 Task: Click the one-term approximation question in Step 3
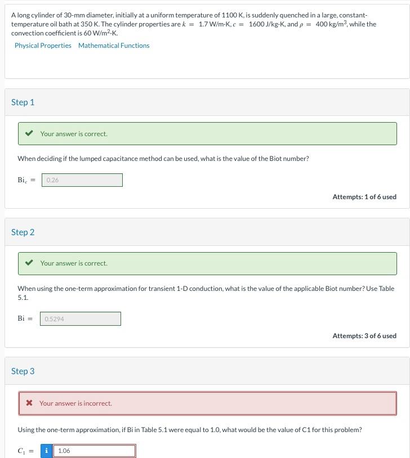(189, 430)
